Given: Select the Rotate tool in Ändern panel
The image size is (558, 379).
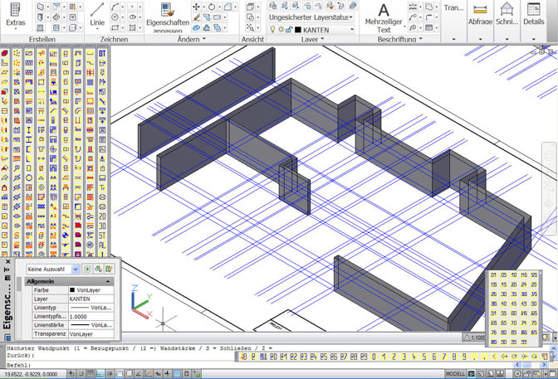Looking at the screenshot, I should point(212,7).
